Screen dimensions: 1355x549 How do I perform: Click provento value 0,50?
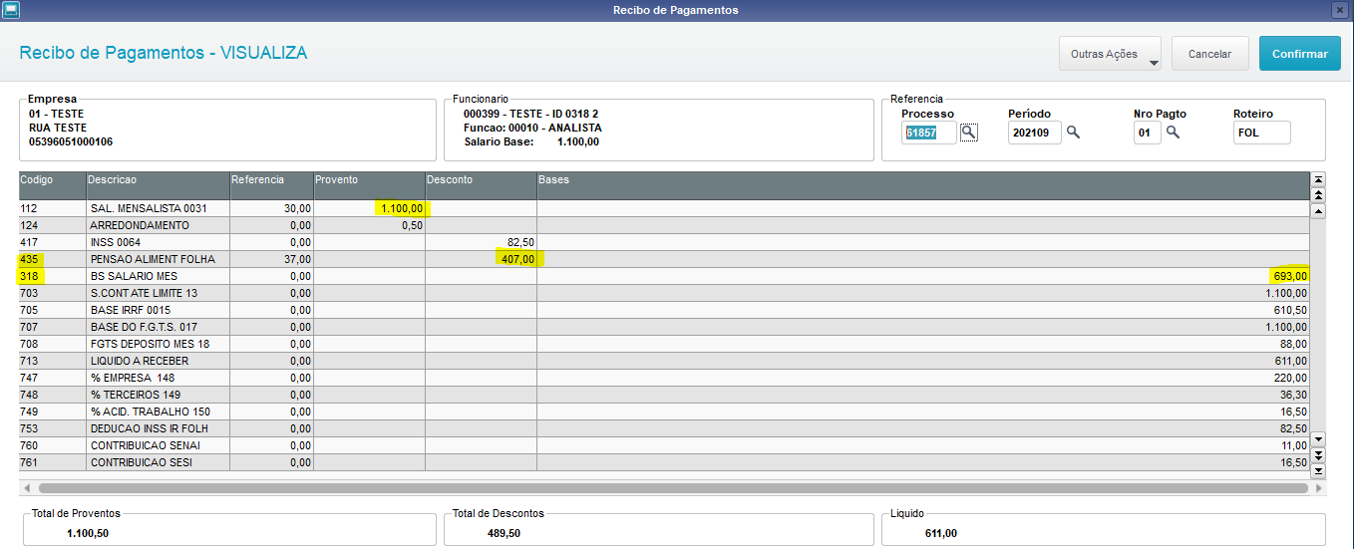coord(412,225)
